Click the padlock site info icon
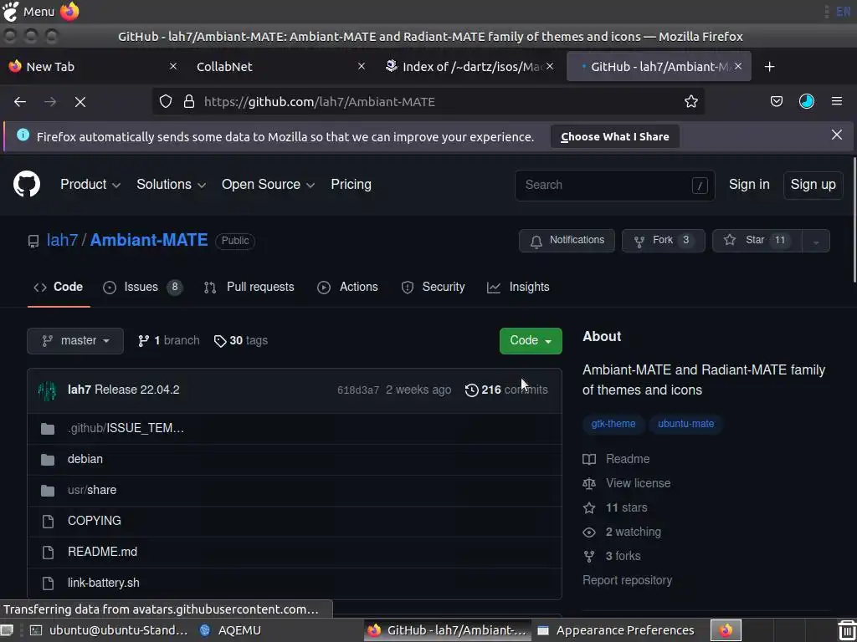Viewport: 857px width, 642px height. [x=189, y=101]
